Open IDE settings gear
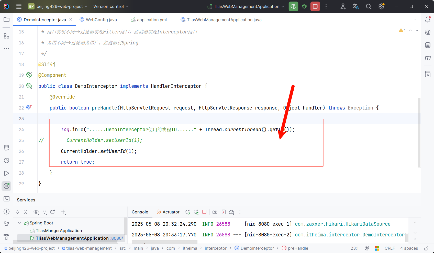The width and height of the screenshot is (434, 253). [382, 6]
